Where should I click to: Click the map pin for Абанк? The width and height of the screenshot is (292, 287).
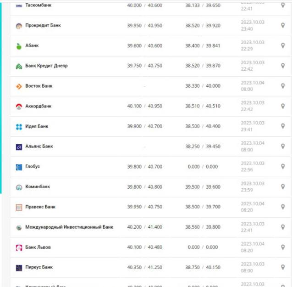283,46
